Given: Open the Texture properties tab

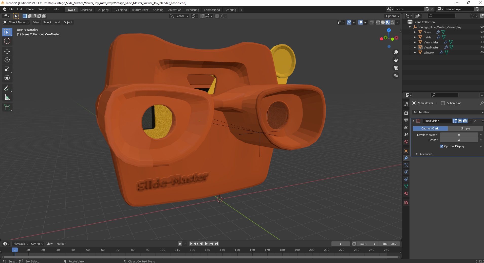Looking at the screenshot, I should pos(406,203).
